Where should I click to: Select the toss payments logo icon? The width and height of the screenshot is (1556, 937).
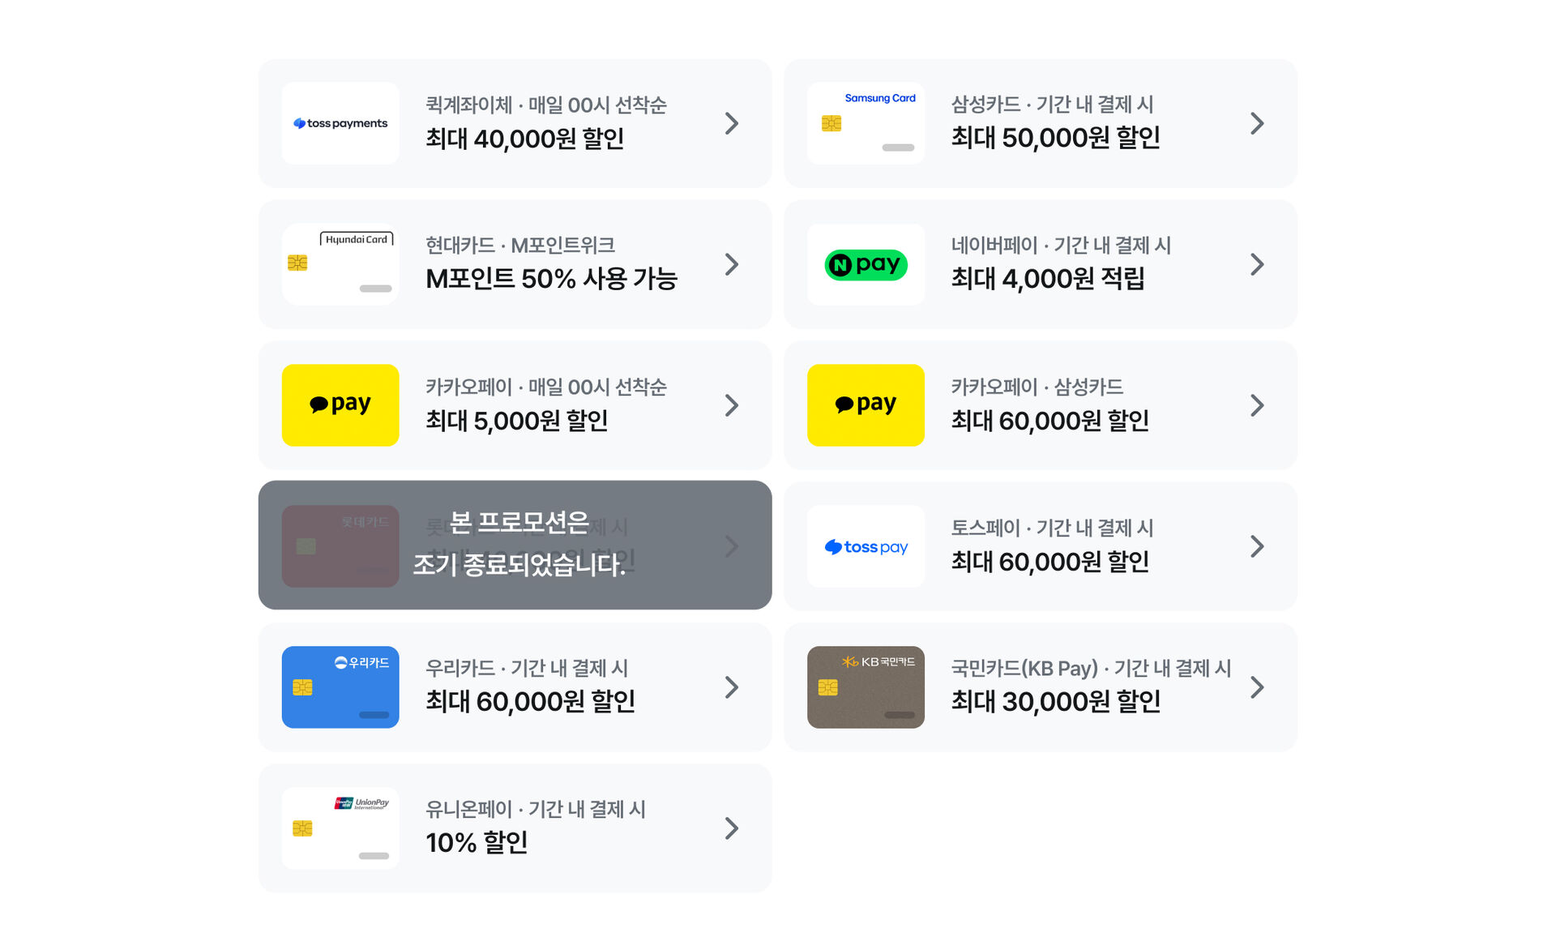click(x=340, y=123)
